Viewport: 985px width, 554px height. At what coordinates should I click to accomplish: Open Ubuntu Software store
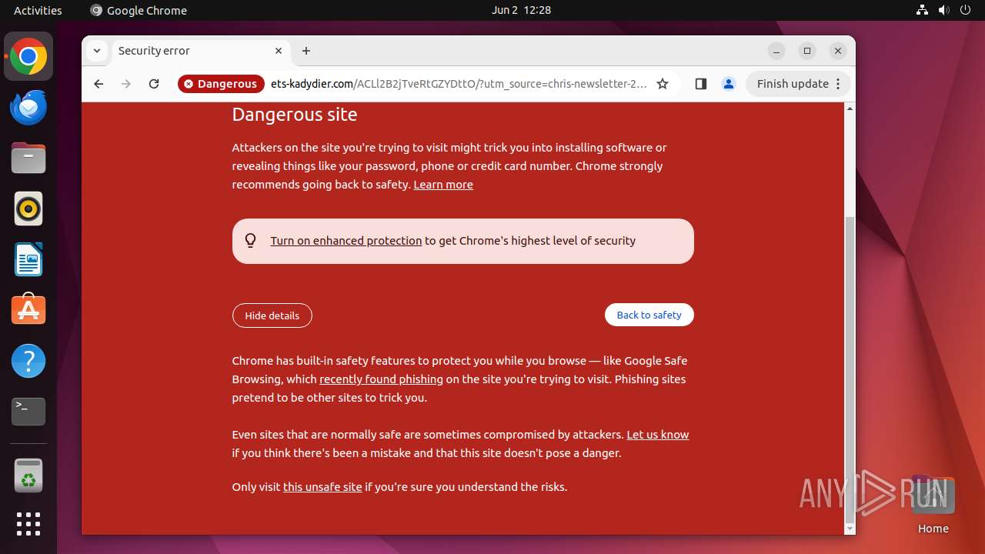click(x=28, y=309)
